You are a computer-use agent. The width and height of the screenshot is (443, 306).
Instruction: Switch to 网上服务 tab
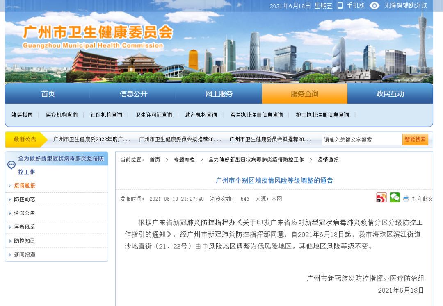(x=219, y=94)
